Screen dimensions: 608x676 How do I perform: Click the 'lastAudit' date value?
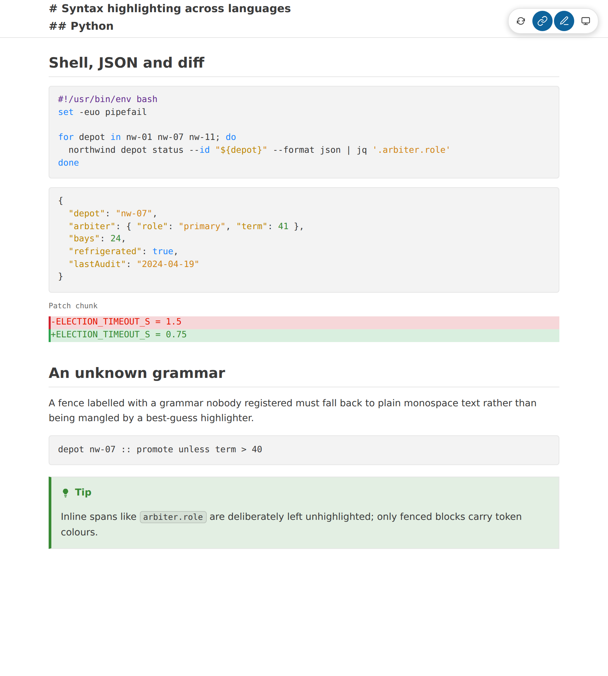click(168, 264)
